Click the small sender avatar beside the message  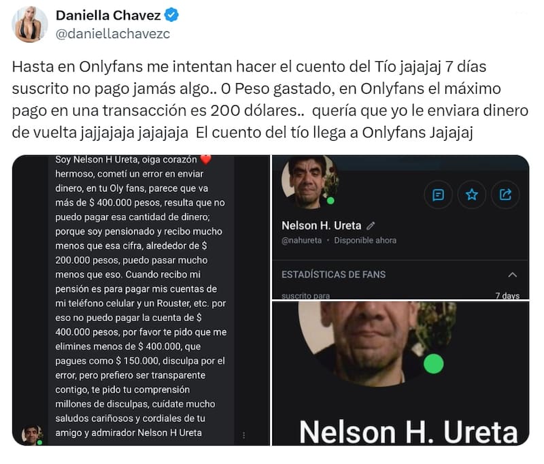pos(31,435)
